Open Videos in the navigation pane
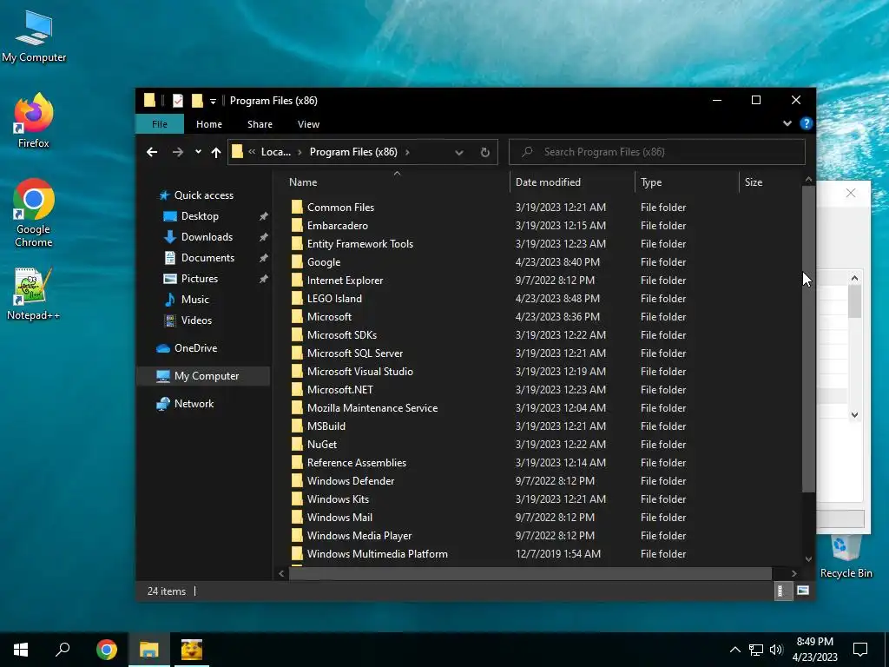Viewport: 889px width, 667px height. [x=196, y=320]
